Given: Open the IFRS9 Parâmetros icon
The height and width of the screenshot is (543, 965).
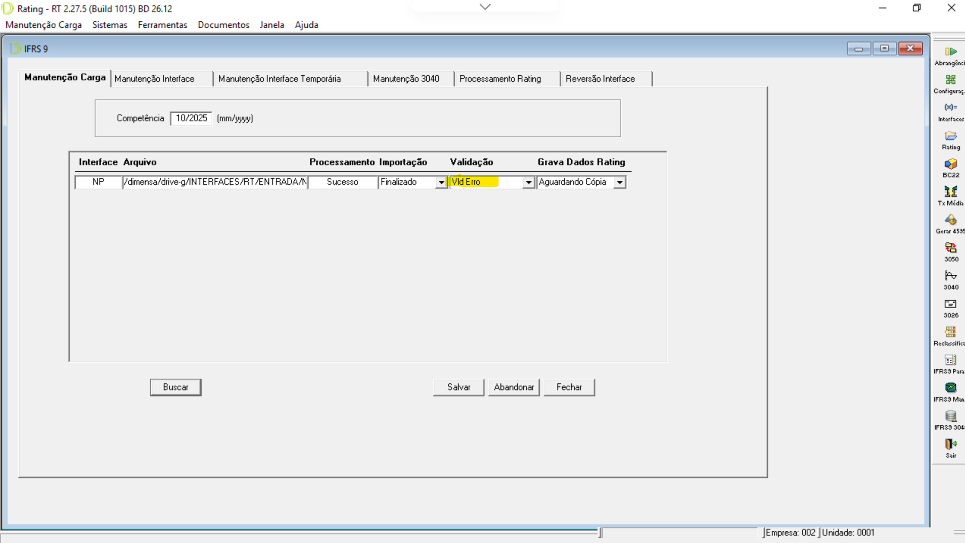Looking at the screenshot, I should 950,360.
